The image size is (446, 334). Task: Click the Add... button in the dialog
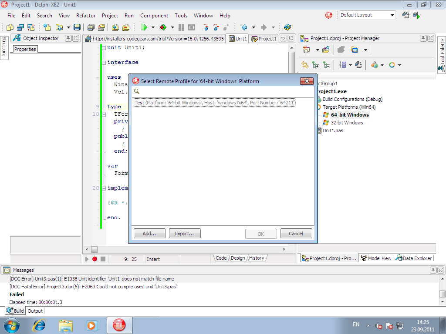tap(149, 234)
